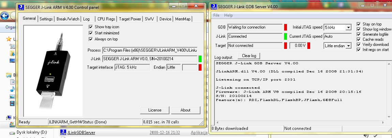Click 'Dysk lokalny (D:)' in Explorer sidebar
This screenshot has width=392, height=138.
click(x=32, y=132)
